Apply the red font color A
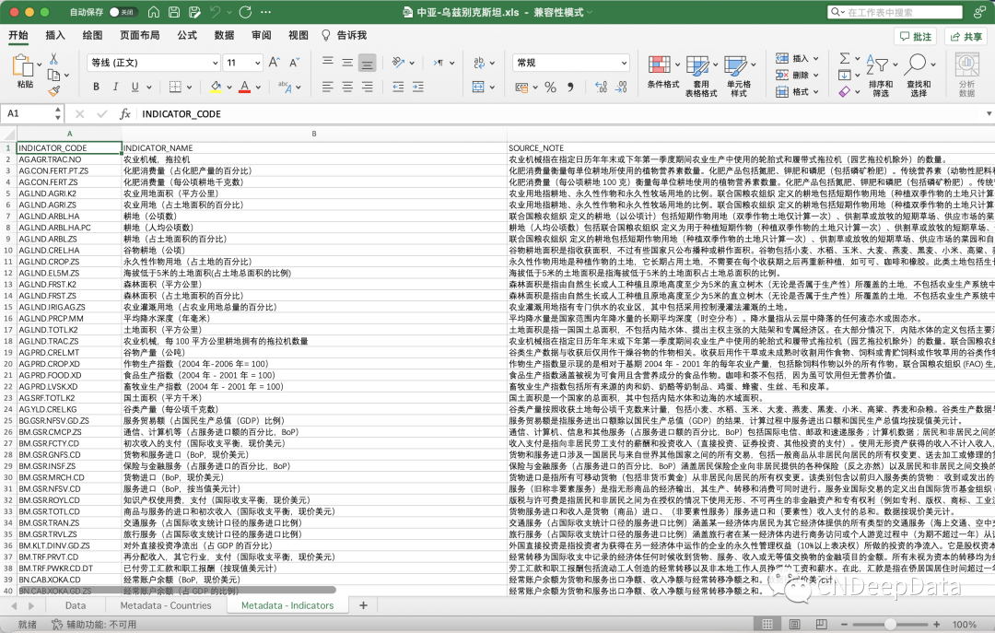Image resolution: width=995 pixels, height=633 pixels. point(245,87)
